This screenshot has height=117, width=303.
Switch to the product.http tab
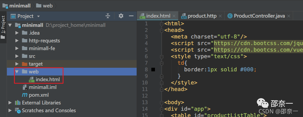(x=201, y=16)
